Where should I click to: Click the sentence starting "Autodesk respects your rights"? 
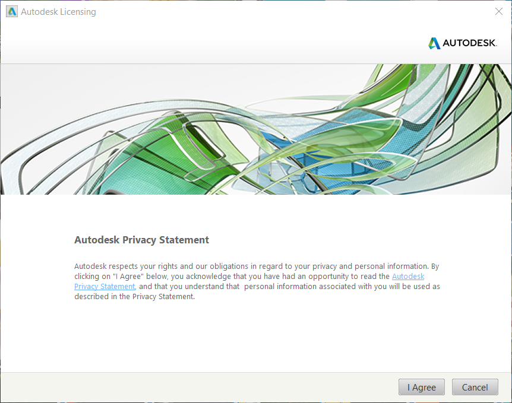click(x=251, y=266)
